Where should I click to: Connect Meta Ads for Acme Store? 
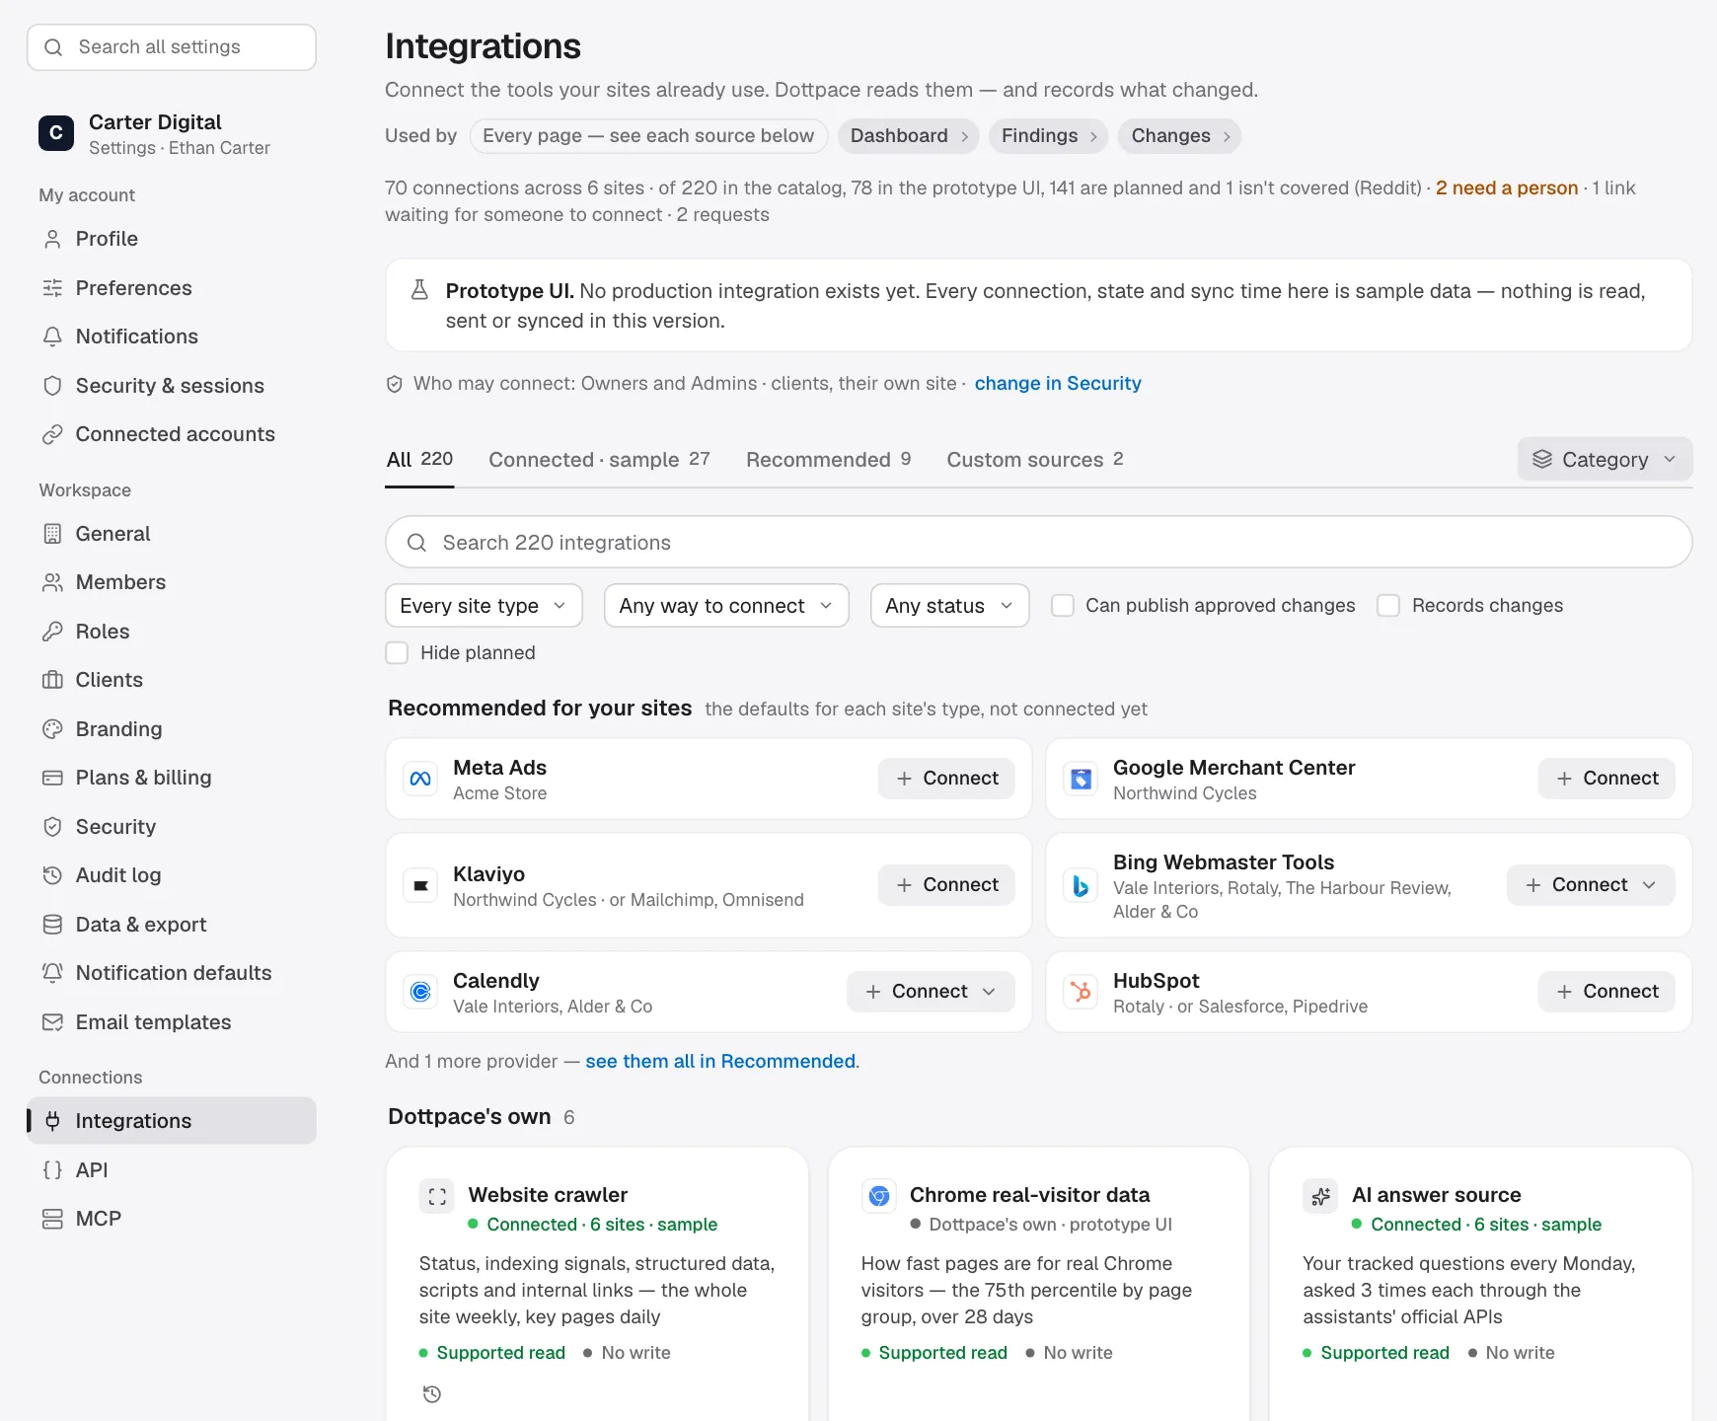pos(946,779)
